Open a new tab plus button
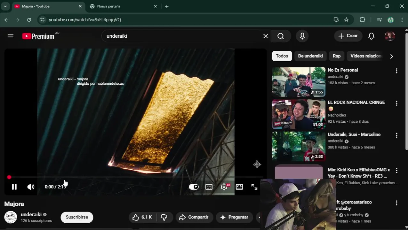The image size is (408, 230). pos(167,6)
